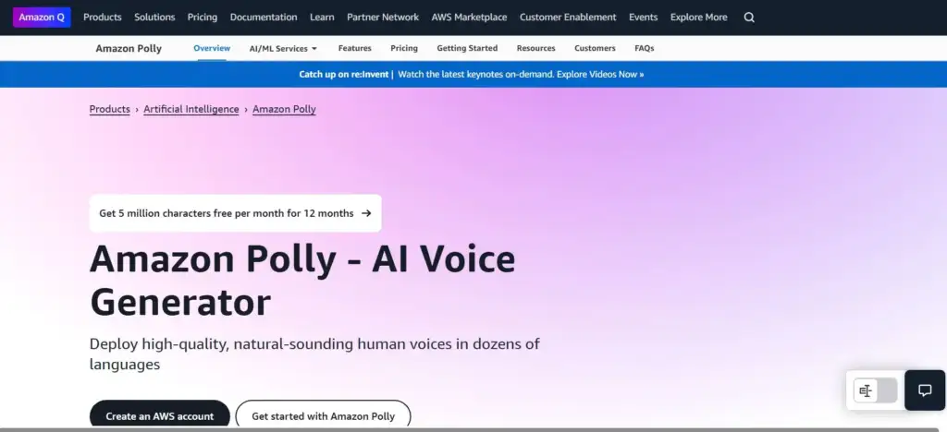
Task: Click the Amazon Polly title link
Action: tap(129, 48)
